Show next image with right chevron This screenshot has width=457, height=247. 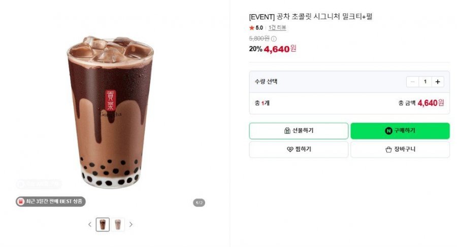coord(131,224)
